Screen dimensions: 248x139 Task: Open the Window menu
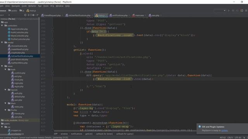(60, 6)
